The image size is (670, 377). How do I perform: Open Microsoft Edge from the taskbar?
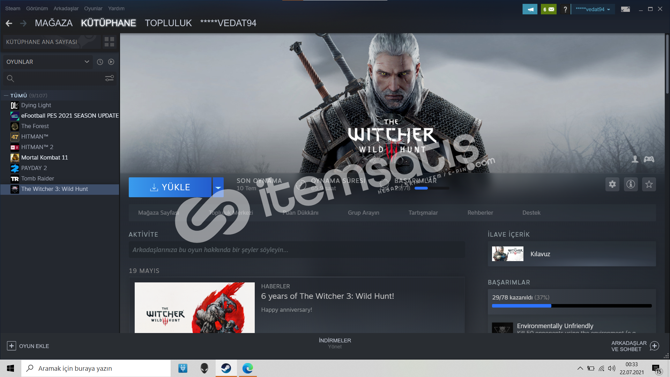tap(248, 368)
